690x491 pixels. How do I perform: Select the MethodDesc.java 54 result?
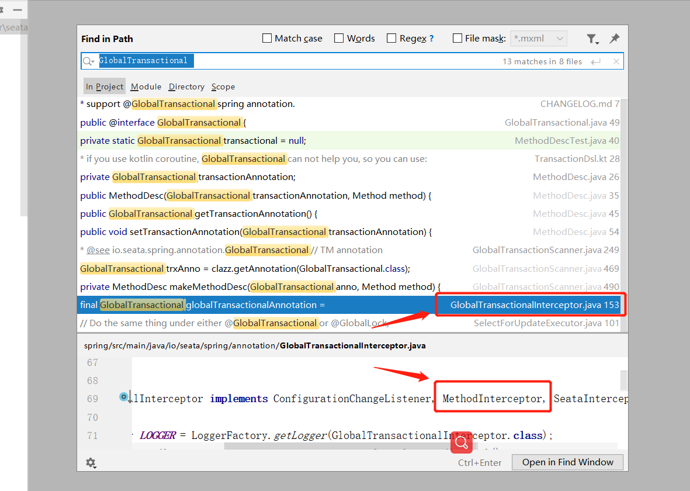[349, 232]
